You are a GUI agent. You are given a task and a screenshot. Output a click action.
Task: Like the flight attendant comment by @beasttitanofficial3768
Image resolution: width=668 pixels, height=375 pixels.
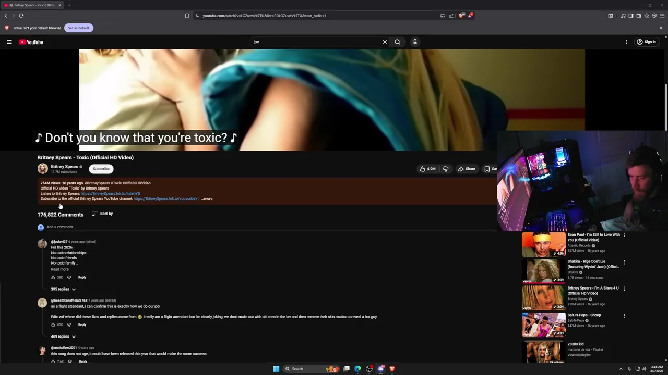(x=53, y=324)
